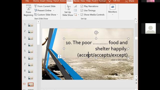Switch to the View tab
160x90 pixels.
tap(83, 1)
